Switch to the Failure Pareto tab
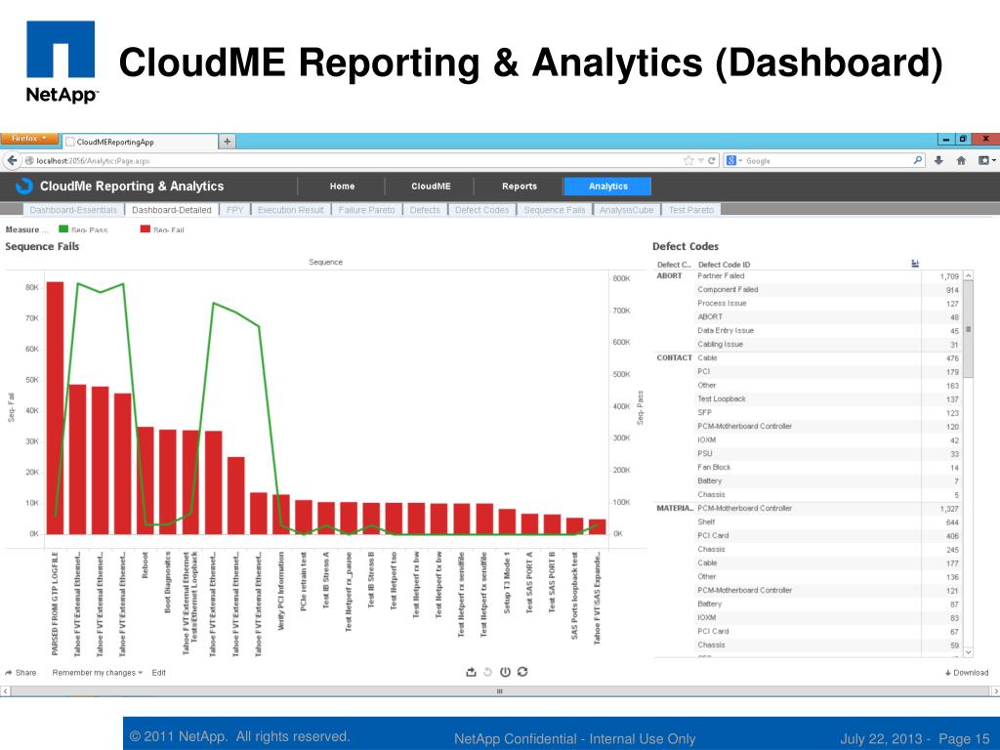Image resolution: width=1000 pixels, height=750 pixels. coord(367,210)
